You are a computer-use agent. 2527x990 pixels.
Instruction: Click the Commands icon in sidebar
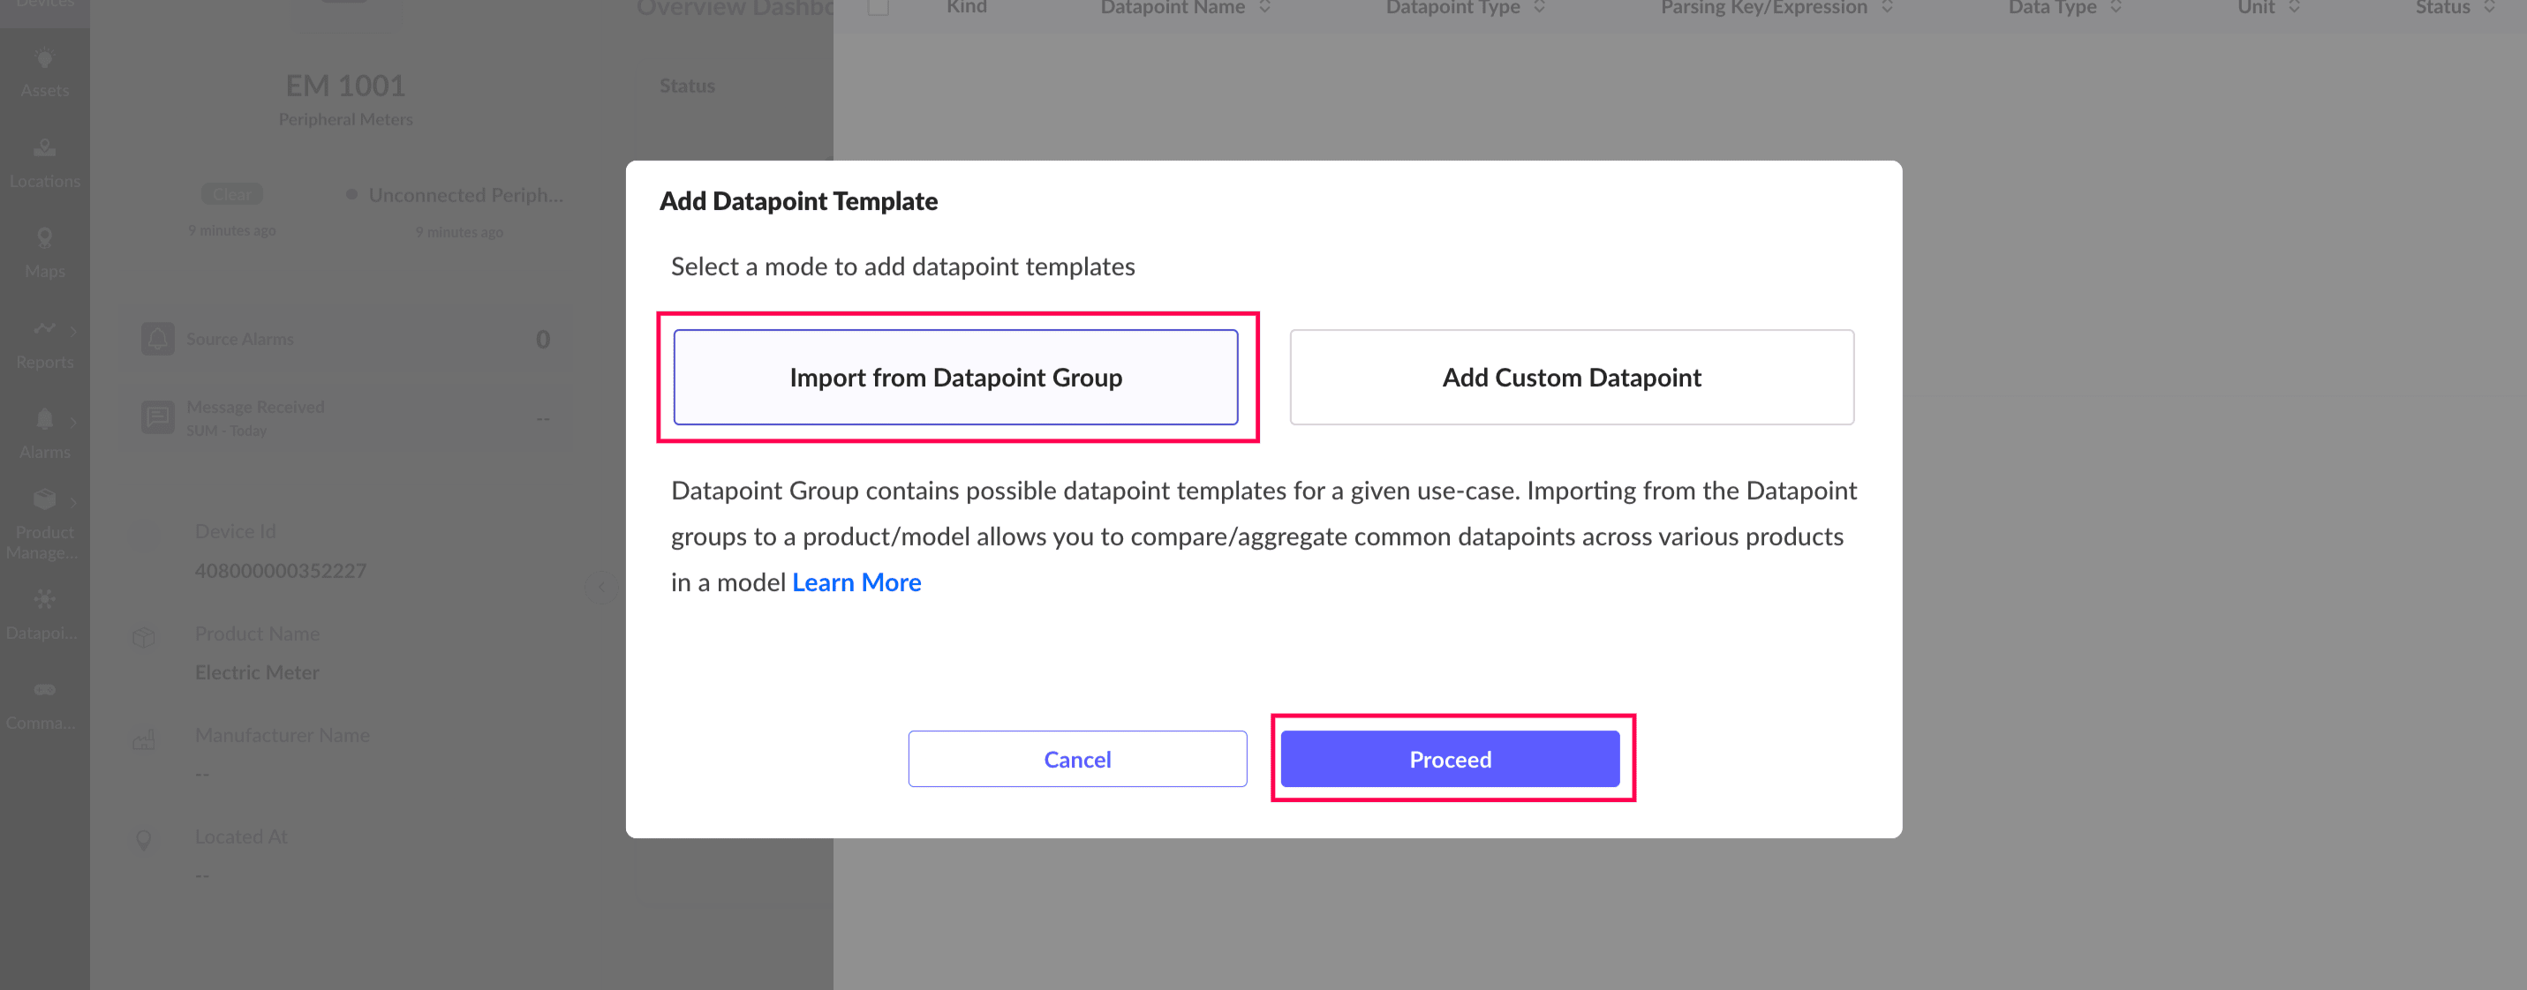(44, 690)
